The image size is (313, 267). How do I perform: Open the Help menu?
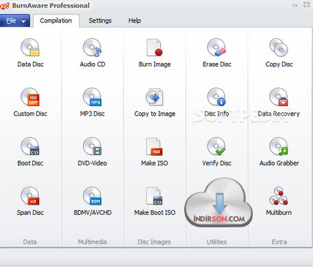134,21
